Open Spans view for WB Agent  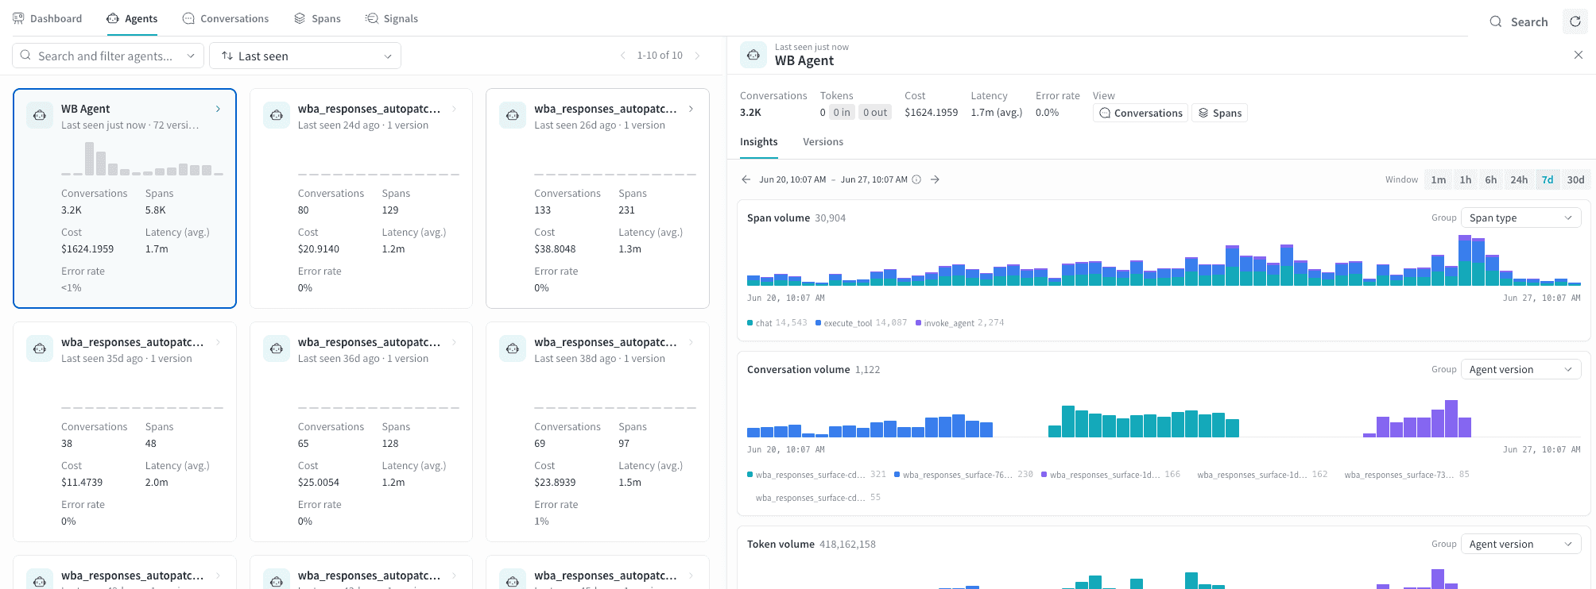click(x=1219, y=113)
